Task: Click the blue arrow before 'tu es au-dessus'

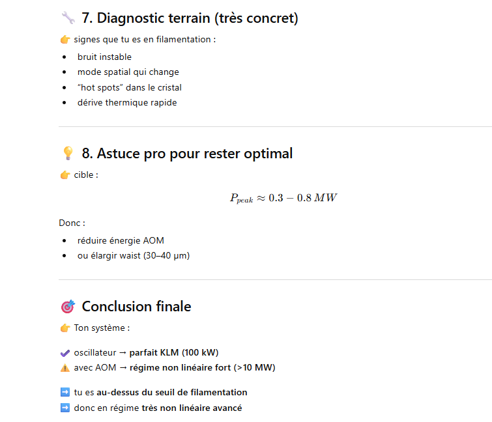Action: tap(65, 392)
